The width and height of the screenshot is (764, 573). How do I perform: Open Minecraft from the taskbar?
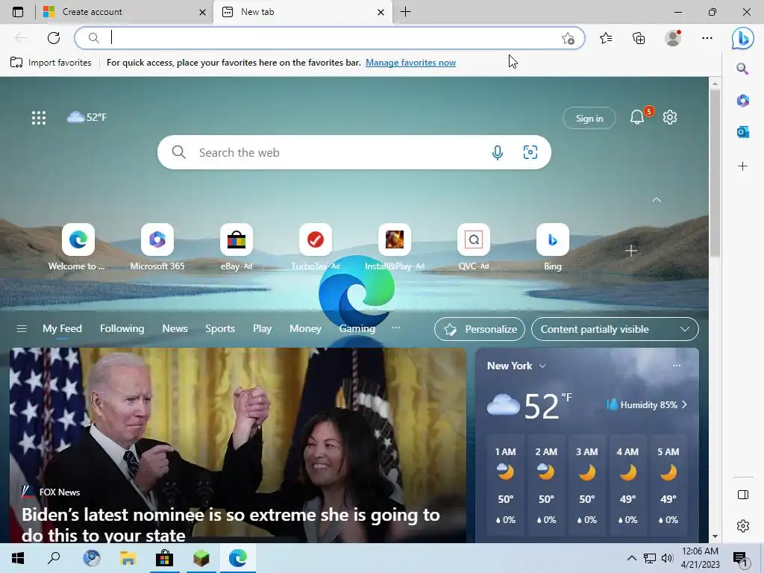pyautogui.click(x=201, y=558)
